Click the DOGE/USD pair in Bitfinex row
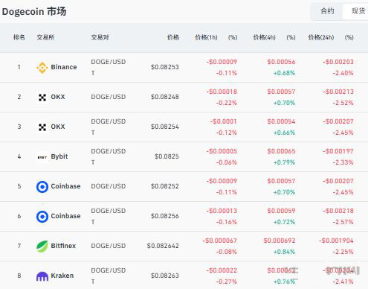368x289 pixels. tap(109, 246)
